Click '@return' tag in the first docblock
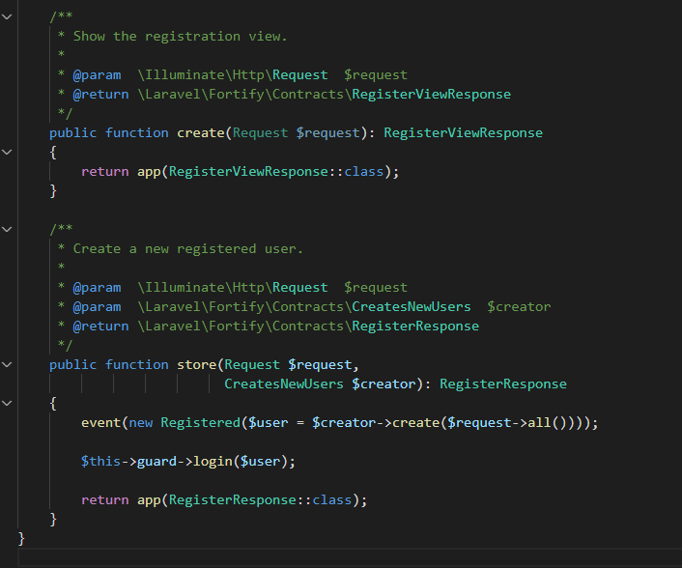The height and width of the screenshot is (568, 682). tap(100, 95)
